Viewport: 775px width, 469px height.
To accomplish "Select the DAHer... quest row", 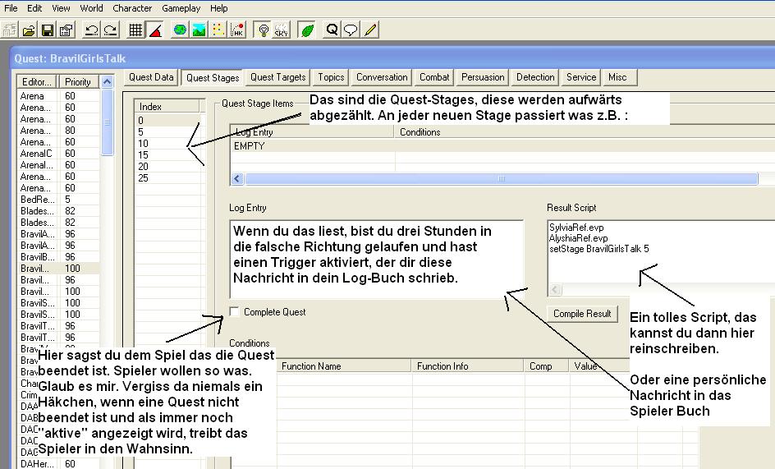I will [58, 463].
